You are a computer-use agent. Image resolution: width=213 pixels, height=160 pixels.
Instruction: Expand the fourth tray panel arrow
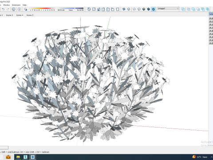tap(211, 28)
